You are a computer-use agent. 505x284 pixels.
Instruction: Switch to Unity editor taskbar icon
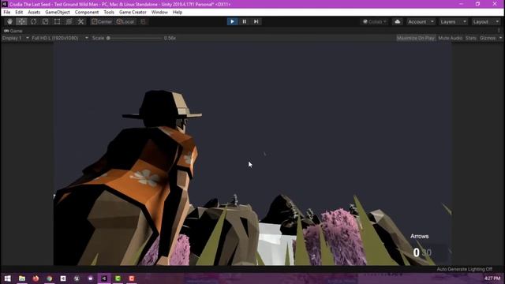(x=104, y=278)
